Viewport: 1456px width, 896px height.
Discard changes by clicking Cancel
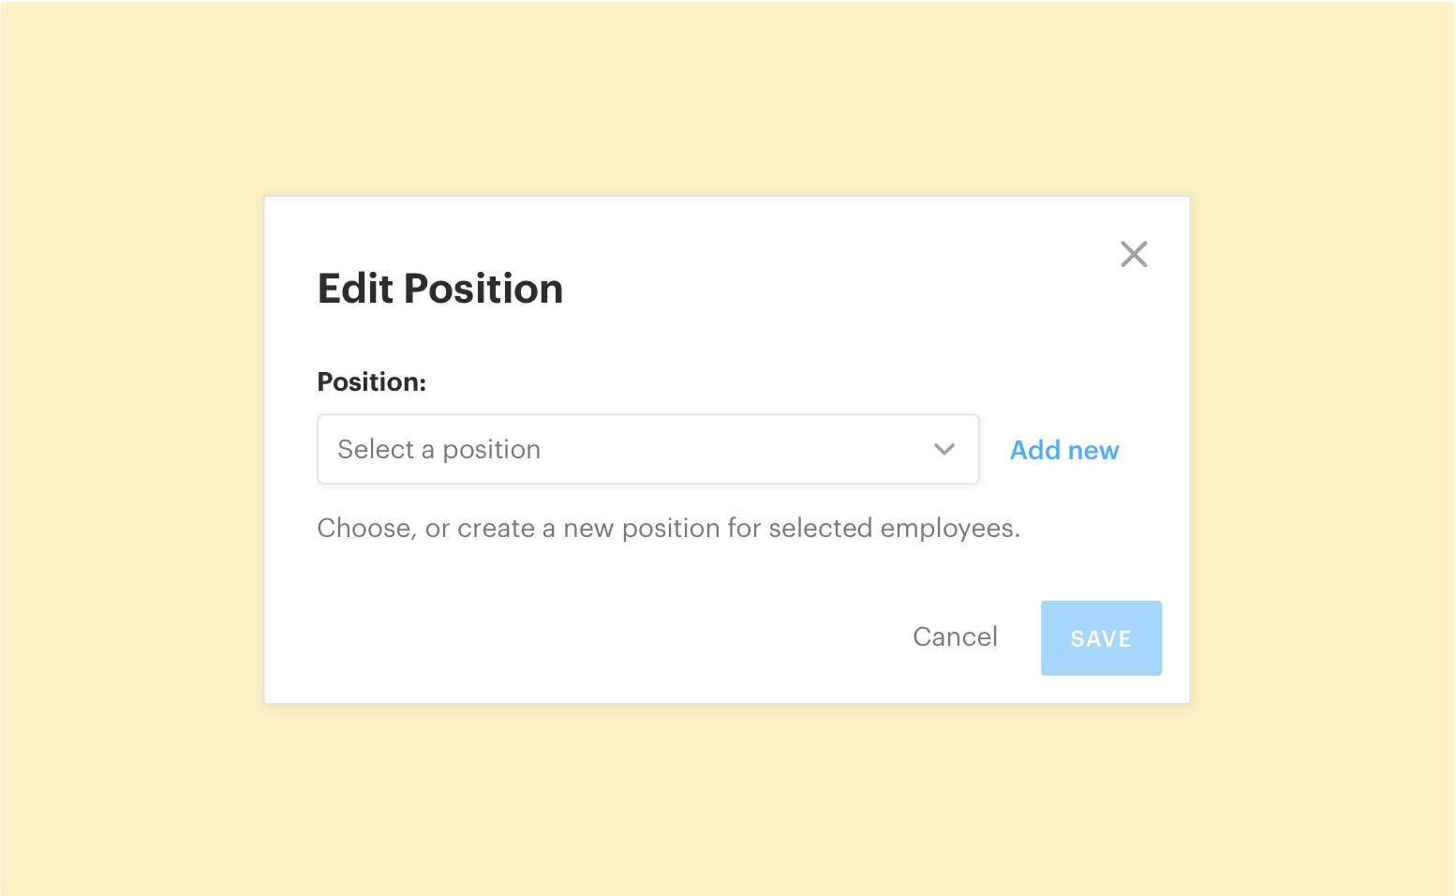click(x=955, y=637)
